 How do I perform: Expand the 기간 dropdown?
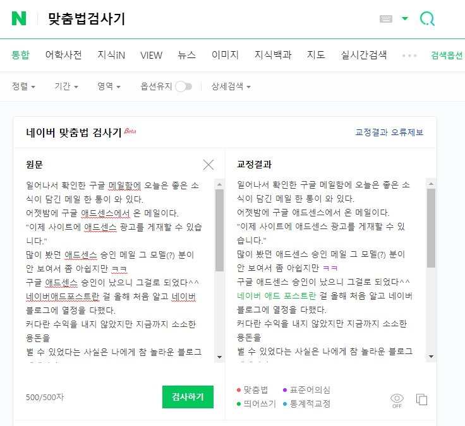[66, 86]
